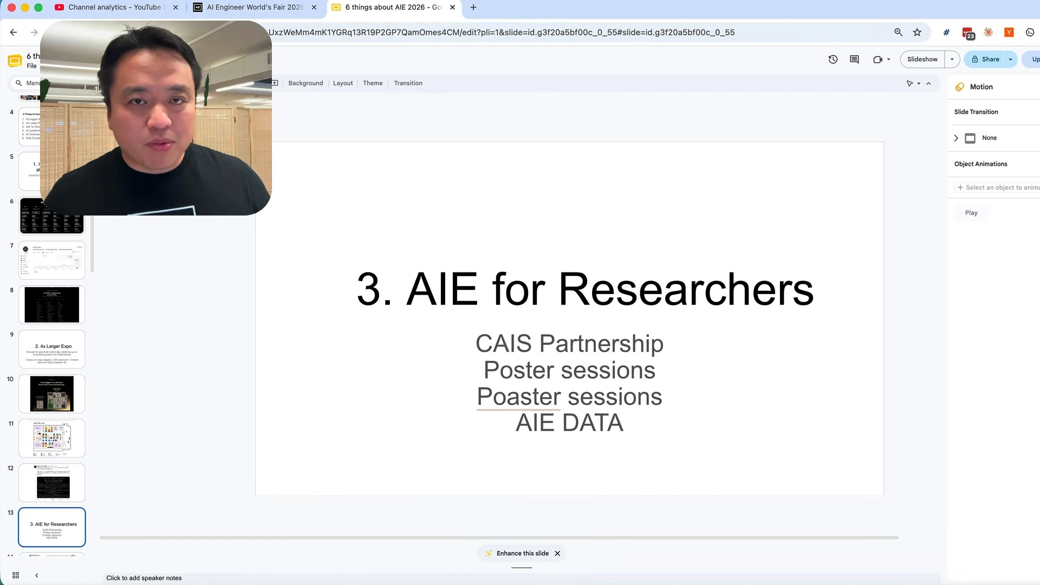Open pointer mode dropdown arrow
The height and width of the screenshot is (585, 1040).
point(919,83)
